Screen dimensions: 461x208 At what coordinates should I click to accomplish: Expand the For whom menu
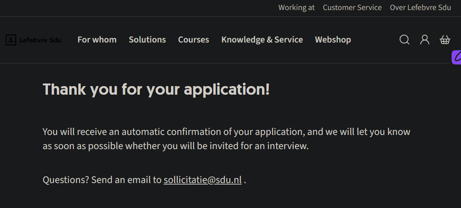point(97,40)
